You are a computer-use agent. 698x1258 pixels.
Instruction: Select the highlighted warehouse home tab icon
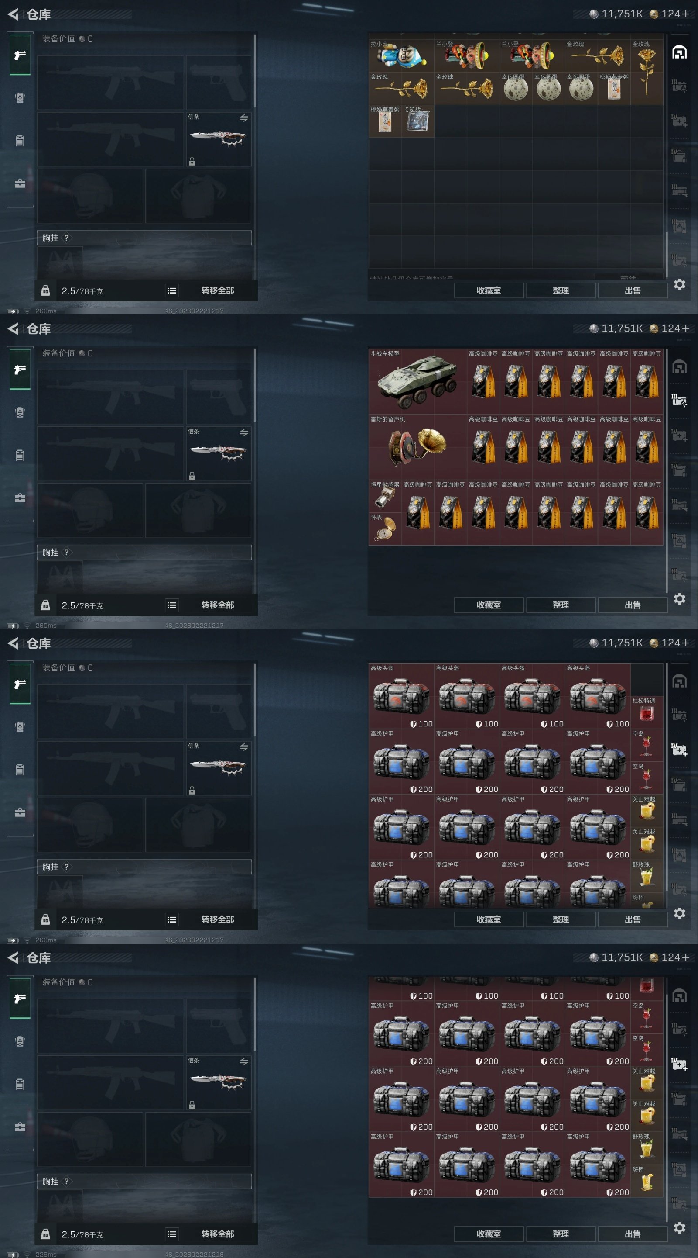click(x=679, y=52)
